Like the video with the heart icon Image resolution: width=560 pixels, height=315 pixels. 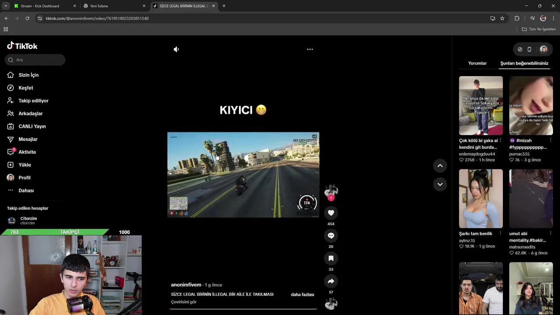(x=331, y=213)
